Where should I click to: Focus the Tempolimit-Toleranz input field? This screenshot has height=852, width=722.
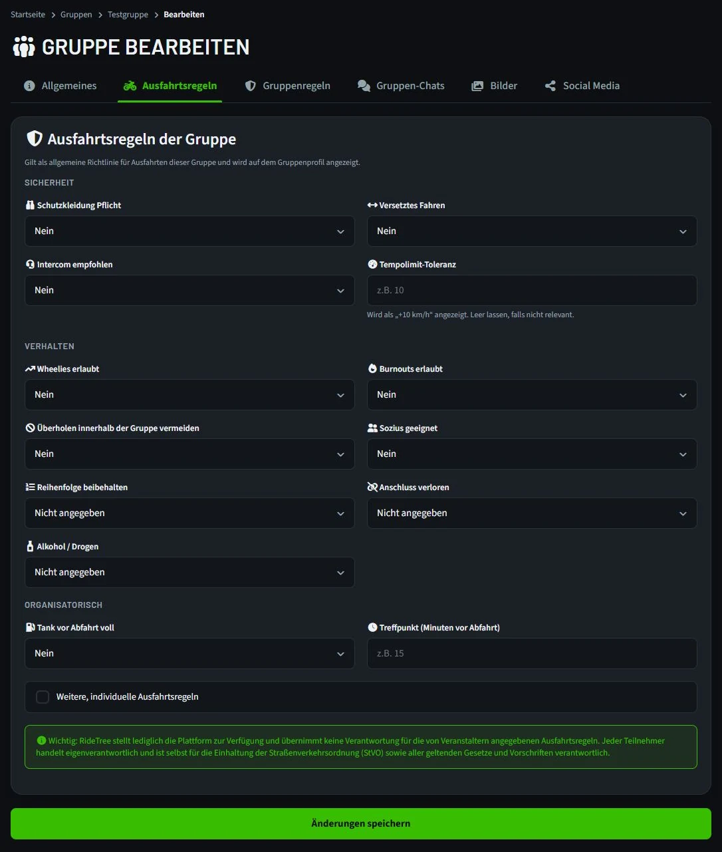(x=532, y=291)
